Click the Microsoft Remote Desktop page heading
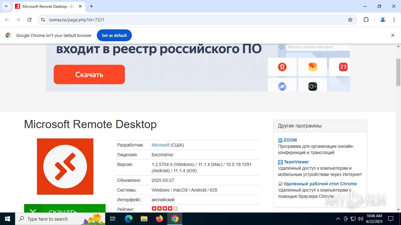The image size is (401, 225). 90,124
